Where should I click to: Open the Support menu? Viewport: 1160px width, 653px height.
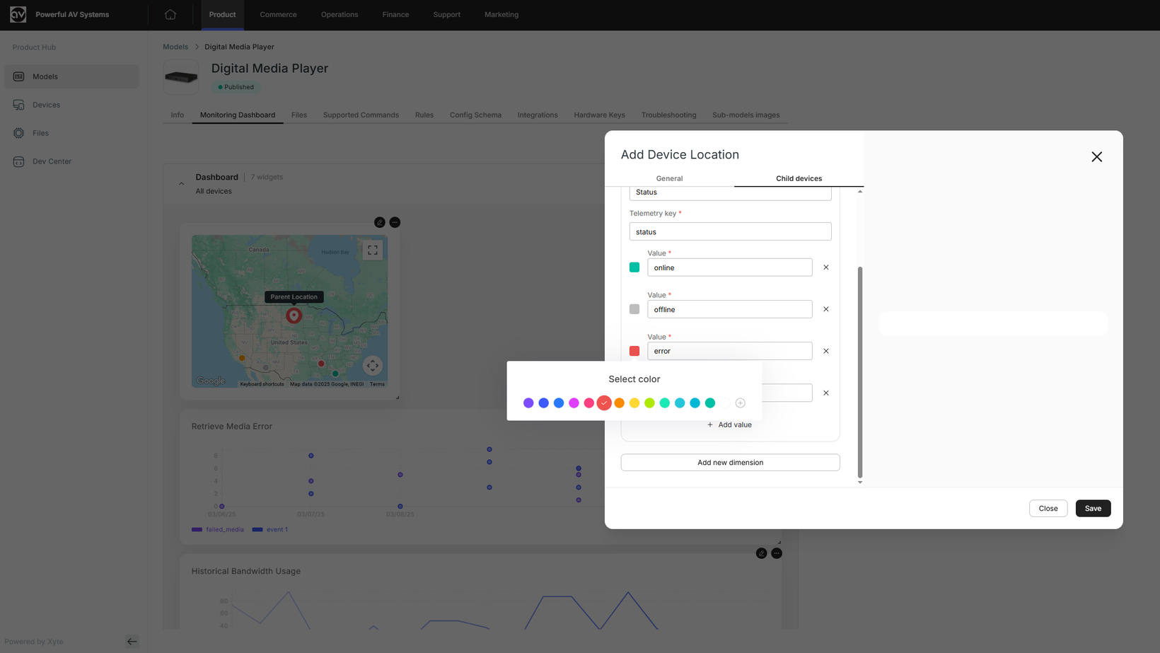click(447, 14)
